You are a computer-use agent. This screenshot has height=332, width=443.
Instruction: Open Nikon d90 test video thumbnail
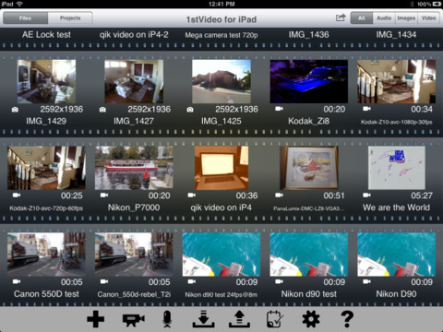309,255
